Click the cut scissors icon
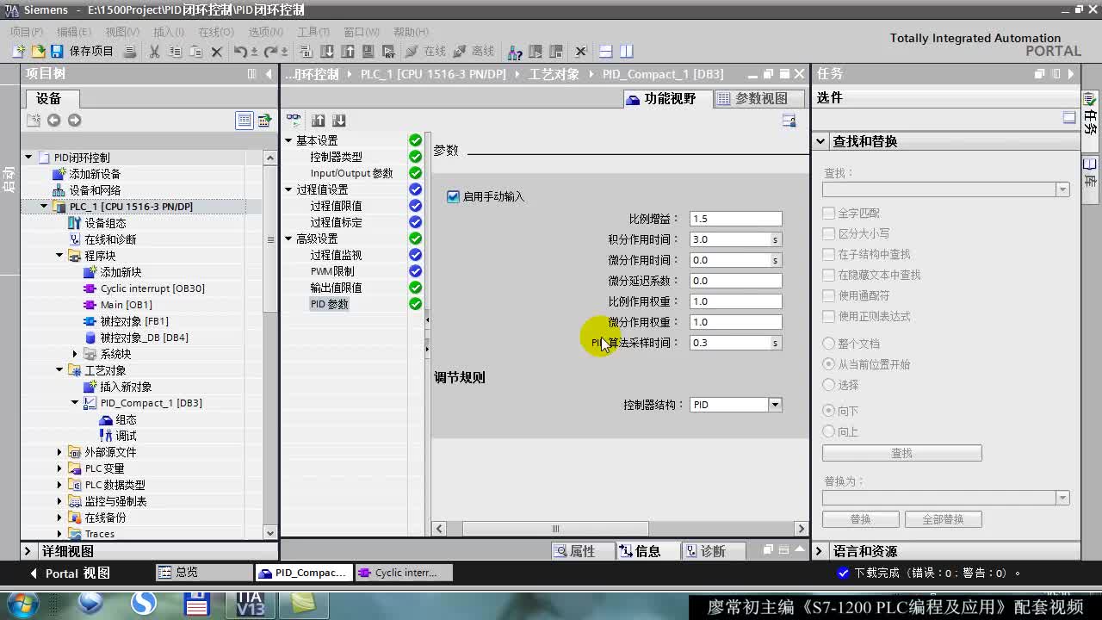This screenshot has height=620, width=1102. coord(155,52)
